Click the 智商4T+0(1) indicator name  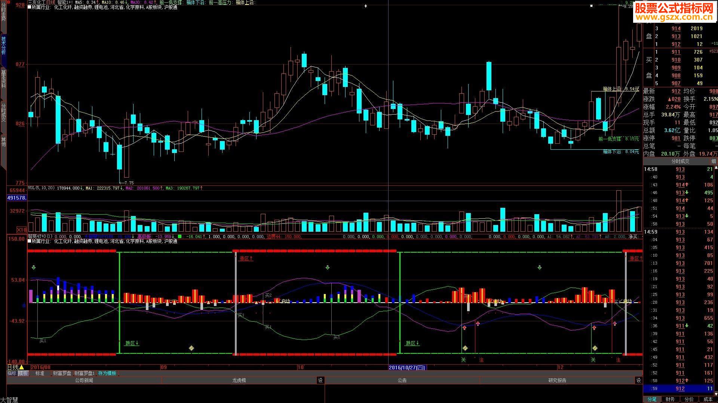coord(40,237)
